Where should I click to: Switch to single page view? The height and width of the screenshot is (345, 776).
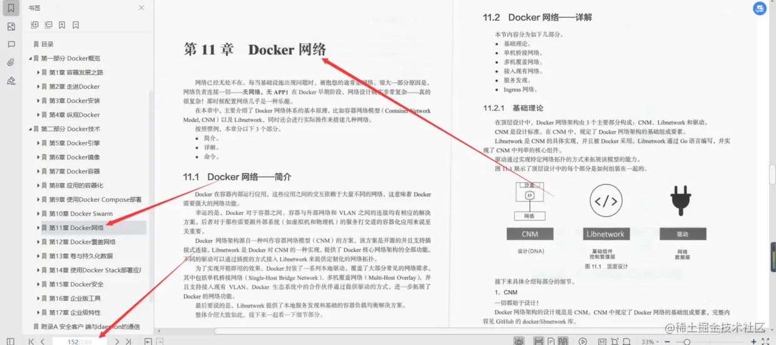551,341
